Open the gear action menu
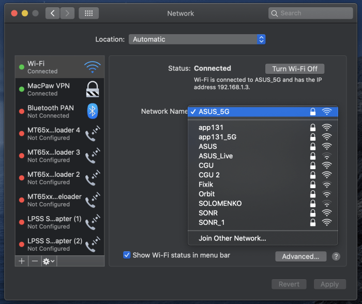The width and height of the screenshot is (362, 304). (49, 261)
